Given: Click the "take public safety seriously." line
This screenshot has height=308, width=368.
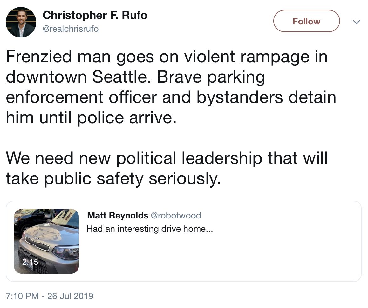Looking at the screenshot, I should [x=113, y=178].
